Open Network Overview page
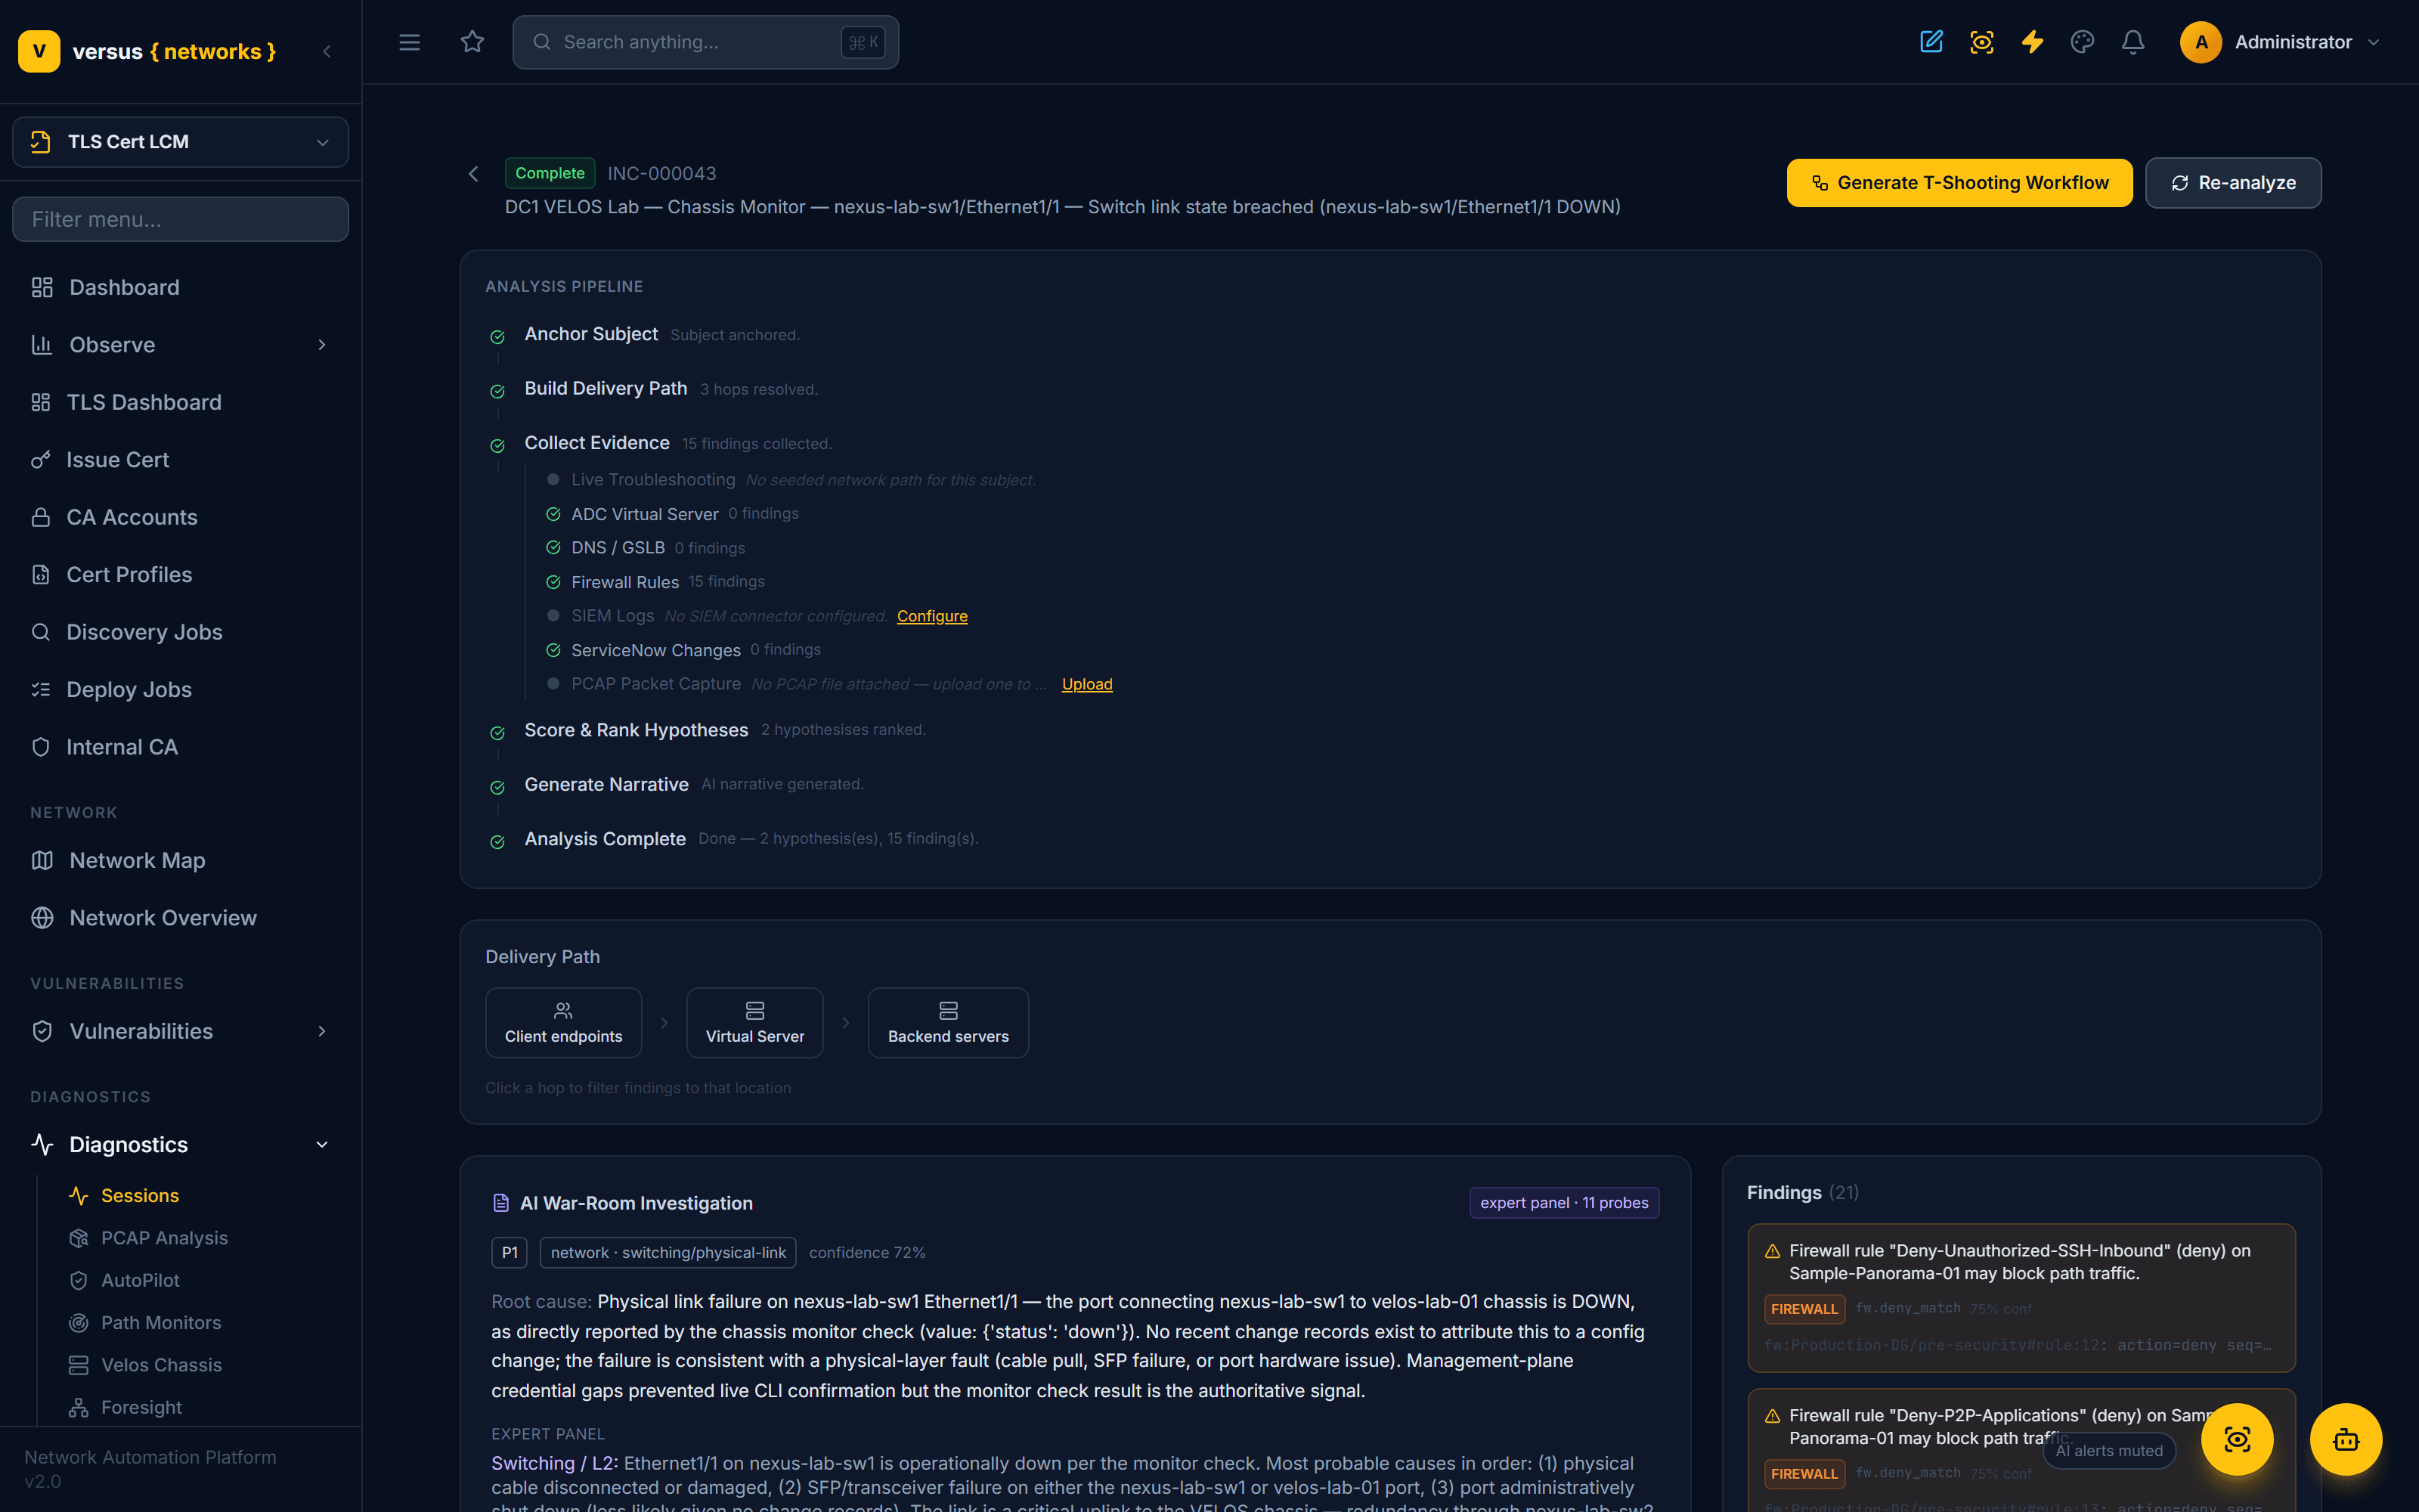Screen dimensions: 2419x1512 tap(180, 918)
